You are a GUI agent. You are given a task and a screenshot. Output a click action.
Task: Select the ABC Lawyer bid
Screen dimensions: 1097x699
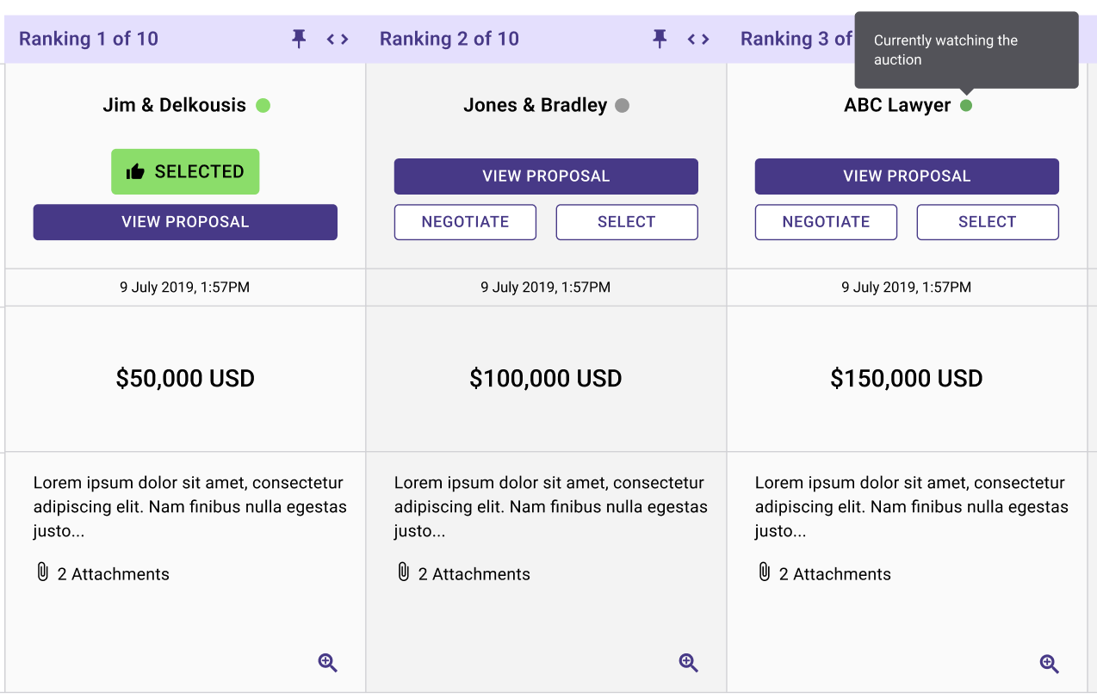click(x=988, y=222)
